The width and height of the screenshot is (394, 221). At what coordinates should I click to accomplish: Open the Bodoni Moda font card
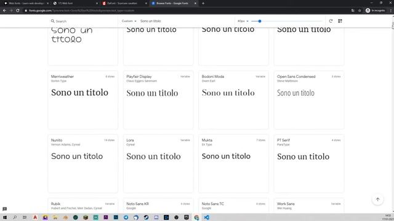[x=233, y=100]
